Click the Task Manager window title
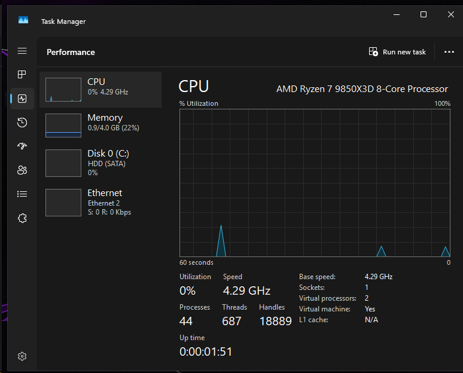The image size is (463, 373). coord(63,22)
